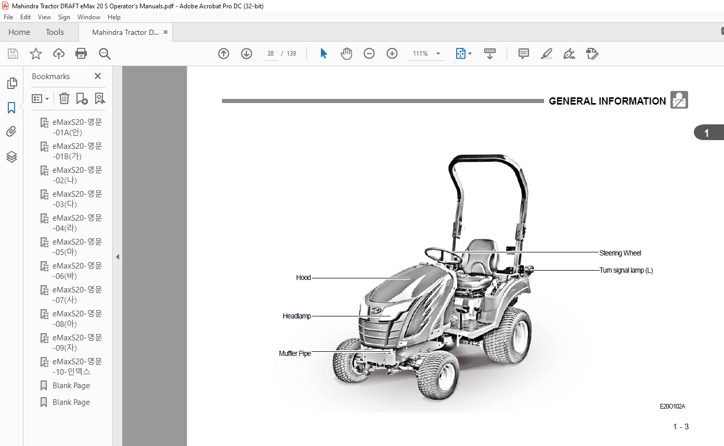Click the 111% zoom value field
Screen dimensions: 724x446
coord(420,54)
